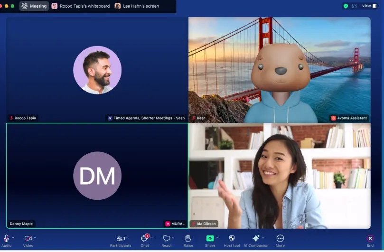Mute the microphone with the Audio button
Image resolution: width=384 pixels, height=252 pixels.
(x=7, y=239)
